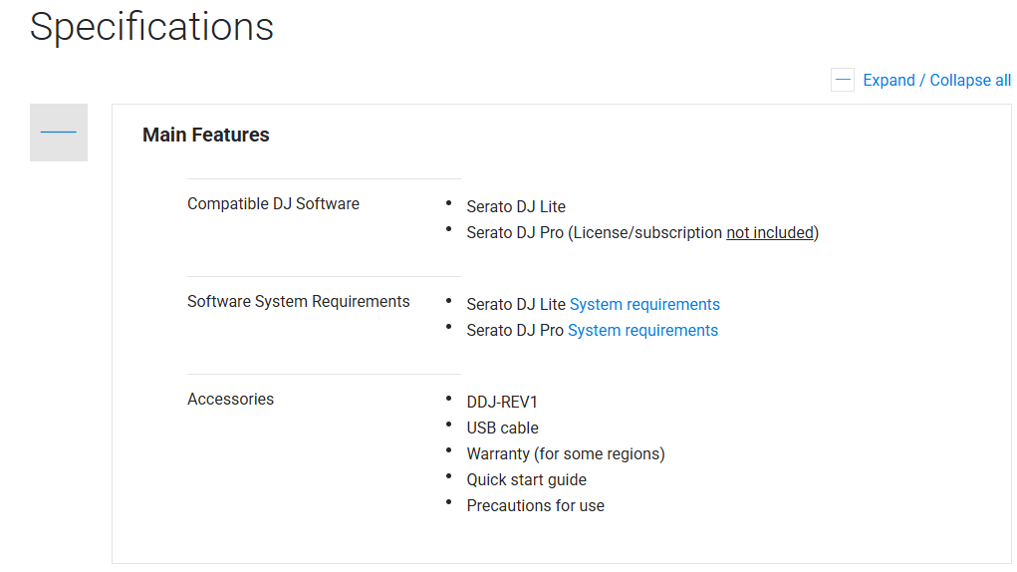This screenshot has width=1017, height=572.
Task: Click the Expand / Collapse all link
Action: [x=936, y=81]
